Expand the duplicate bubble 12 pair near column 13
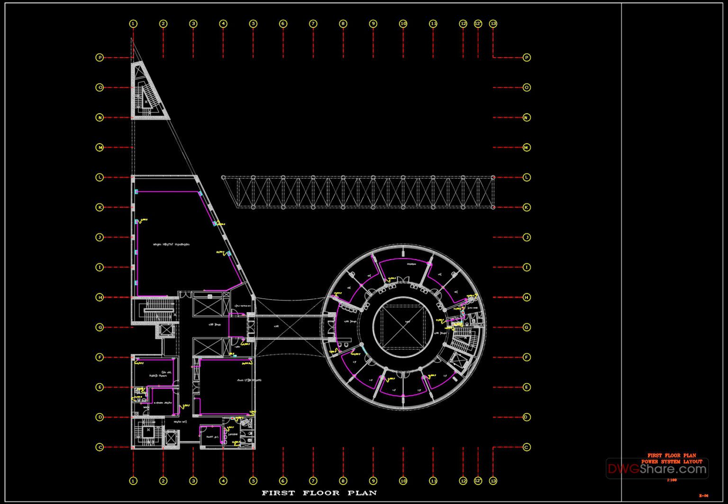The width and height of the screenshot is (728, 504). [477, 22]
